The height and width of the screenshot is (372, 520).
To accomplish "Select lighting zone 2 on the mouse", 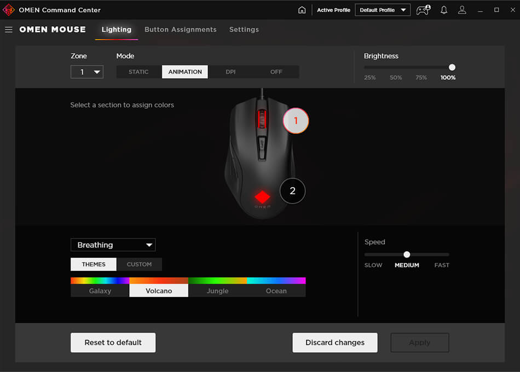I will point(292,191).
